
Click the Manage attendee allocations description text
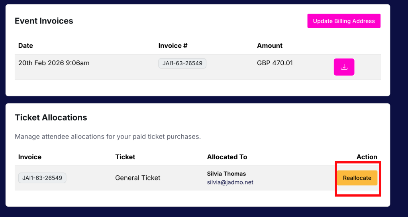(x=108, y=137)
